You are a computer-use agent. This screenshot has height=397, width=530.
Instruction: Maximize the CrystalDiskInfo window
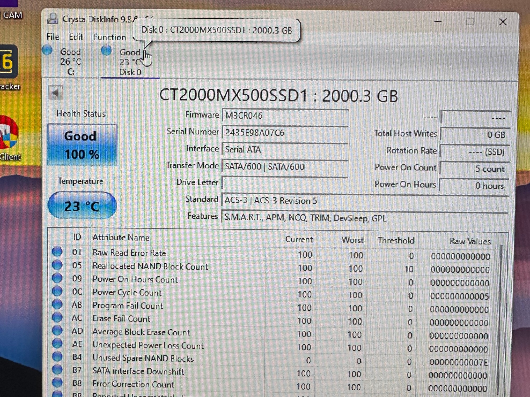click(470, 22)
